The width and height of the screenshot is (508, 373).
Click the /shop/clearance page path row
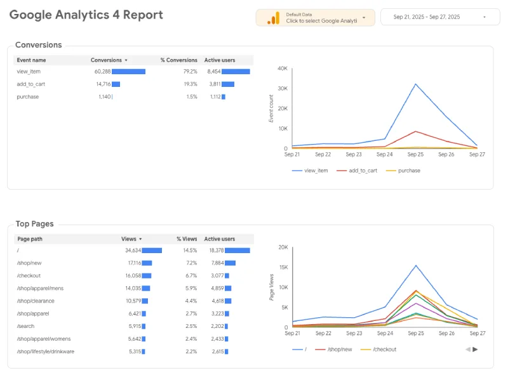(x=35, y=301)
